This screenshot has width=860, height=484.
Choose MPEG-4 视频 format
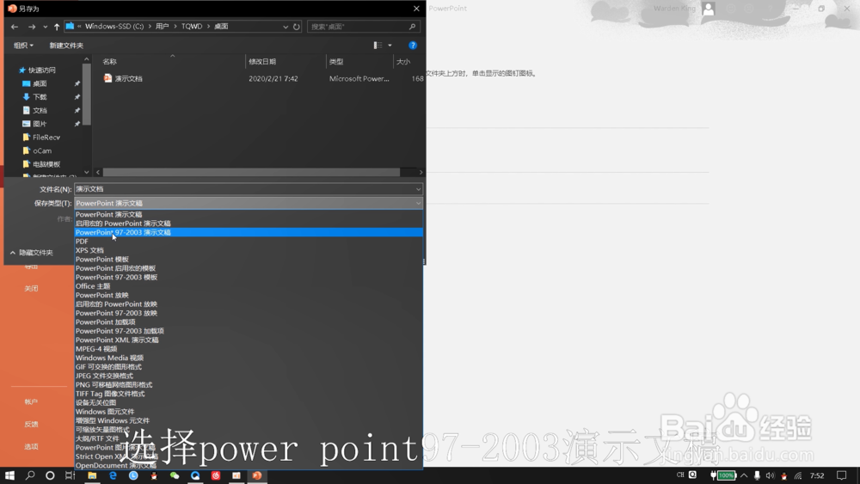[x=249, y=349]
